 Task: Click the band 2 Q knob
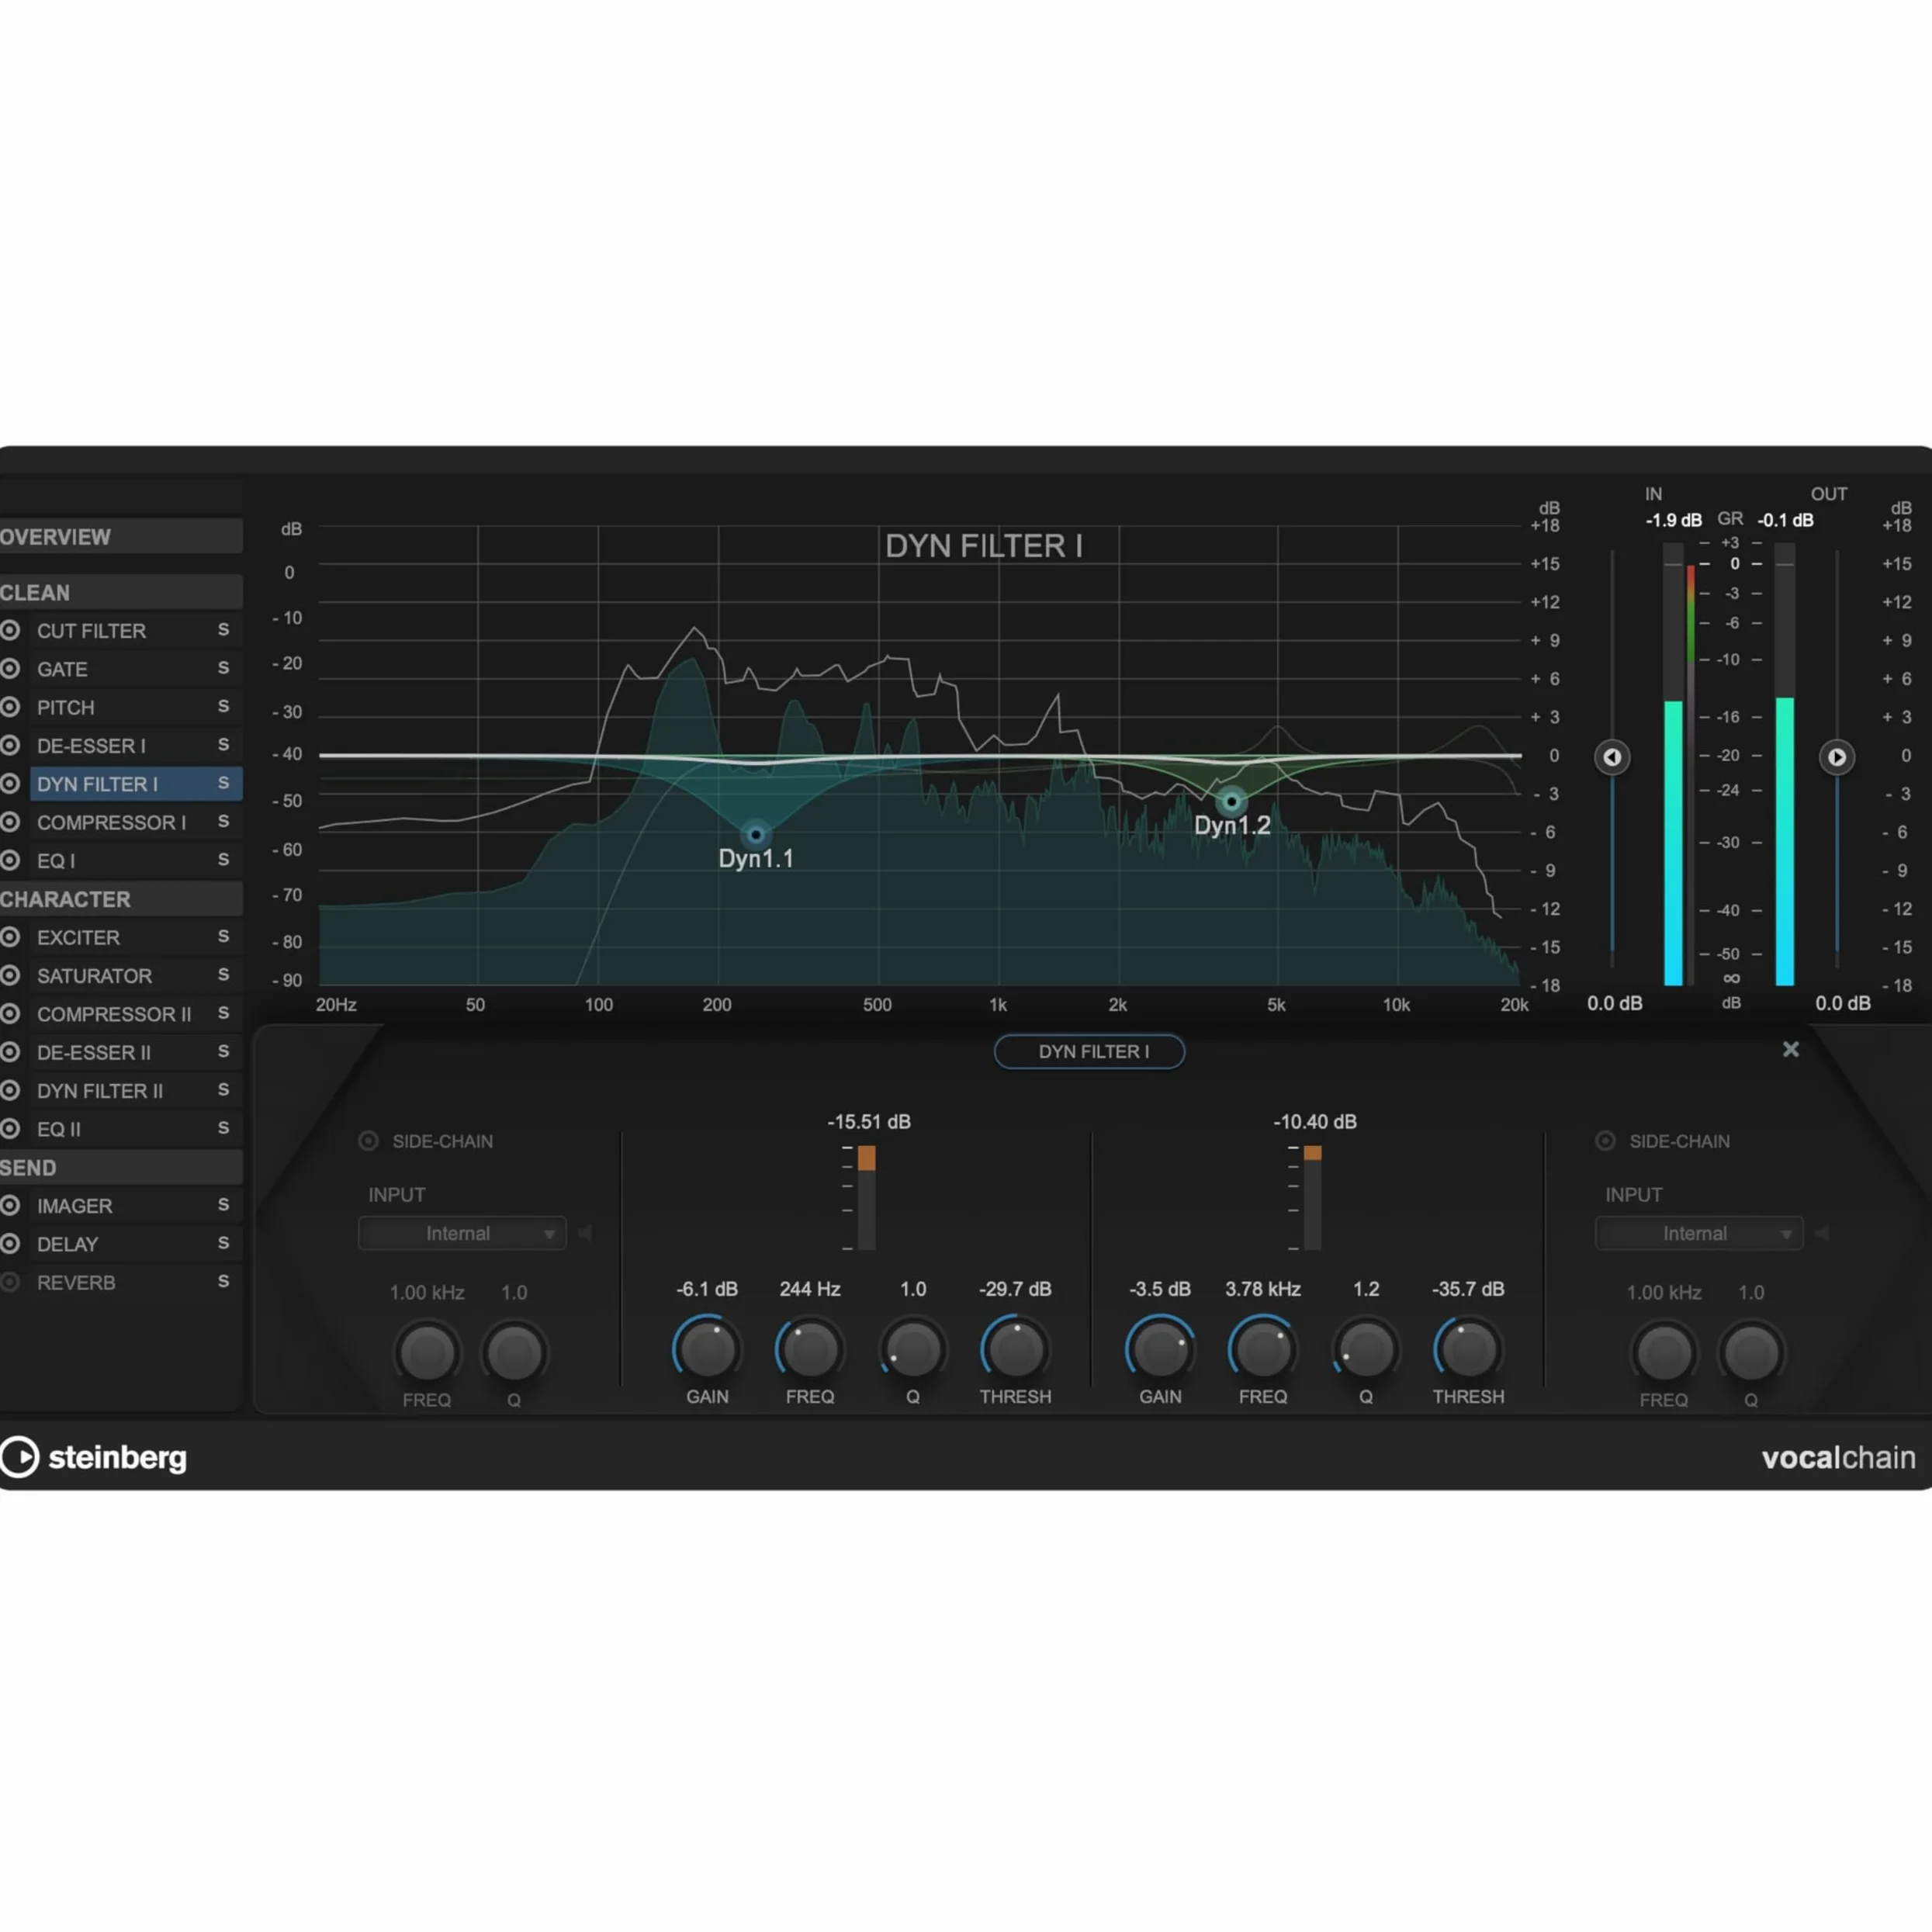coord(1366,1349)
